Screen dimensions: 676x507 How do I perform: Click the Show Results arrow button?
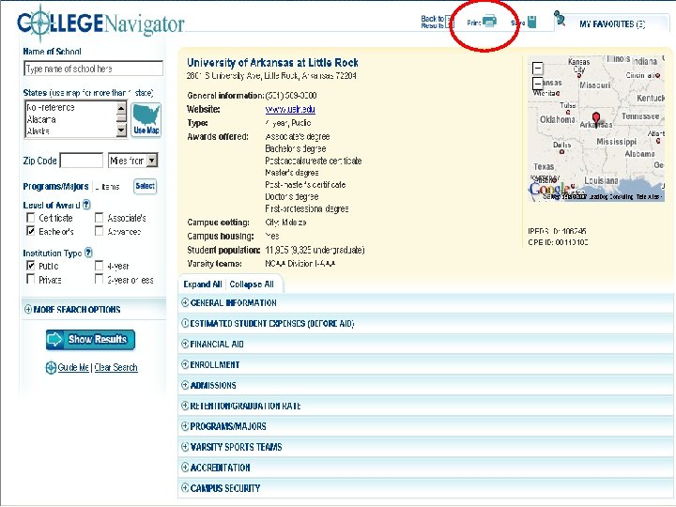[90, 340]
